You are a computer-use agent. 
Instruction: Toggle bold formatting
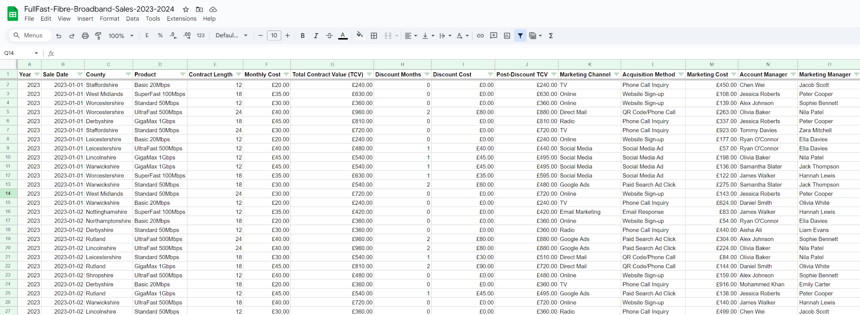[x=303, y=35]
